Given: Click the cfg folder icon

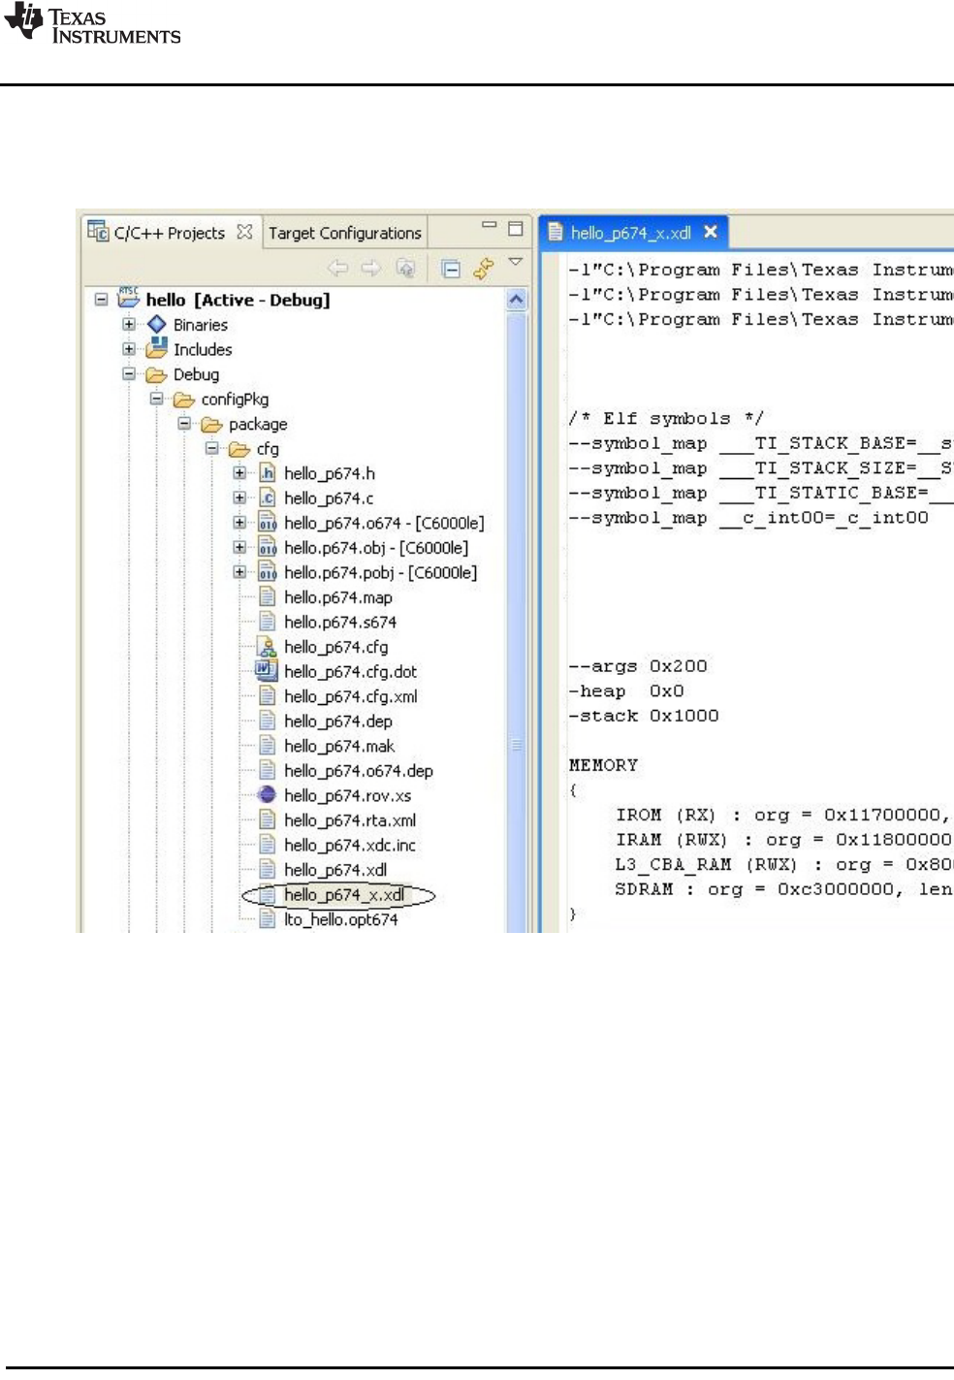Looking at the screenshot, I should tap(239, 449).
